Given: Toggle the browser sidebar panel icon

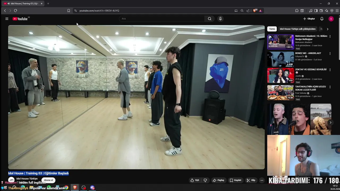Looking at the screenshot, I should 316,11.
